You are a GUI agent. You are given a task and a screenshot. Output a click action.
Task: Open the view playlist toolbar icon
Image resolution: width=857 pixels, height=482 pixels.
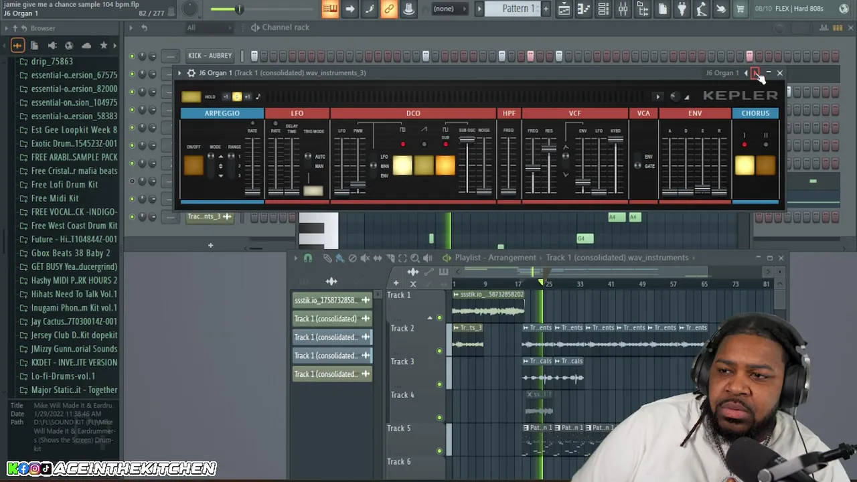564,9
